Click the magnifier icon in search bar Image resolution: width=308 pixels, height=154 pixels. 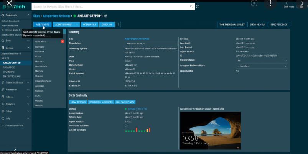pos(191,7)
